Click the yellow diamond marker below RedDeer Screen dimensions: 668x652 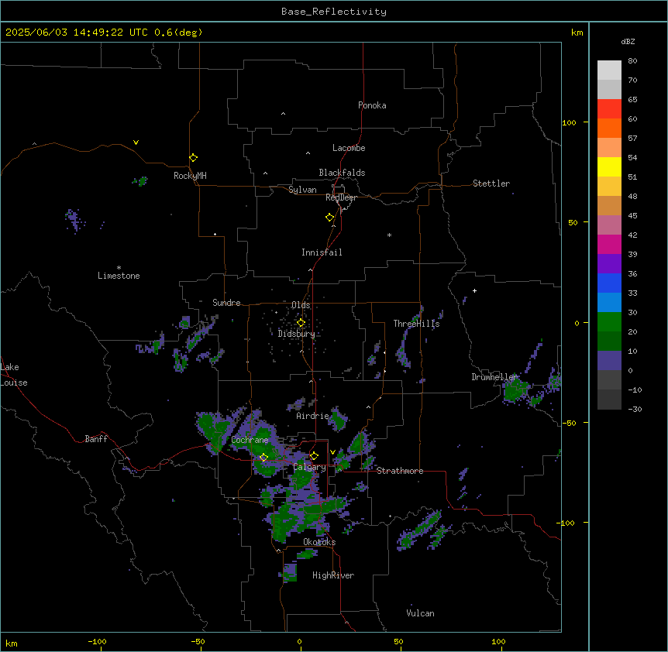pyautogui.click(x=329, y=218)
